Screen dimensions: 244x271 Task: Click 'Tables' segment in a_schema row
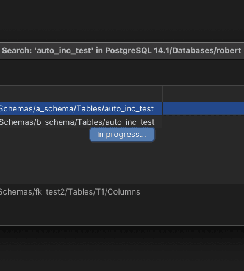point(89,109)
